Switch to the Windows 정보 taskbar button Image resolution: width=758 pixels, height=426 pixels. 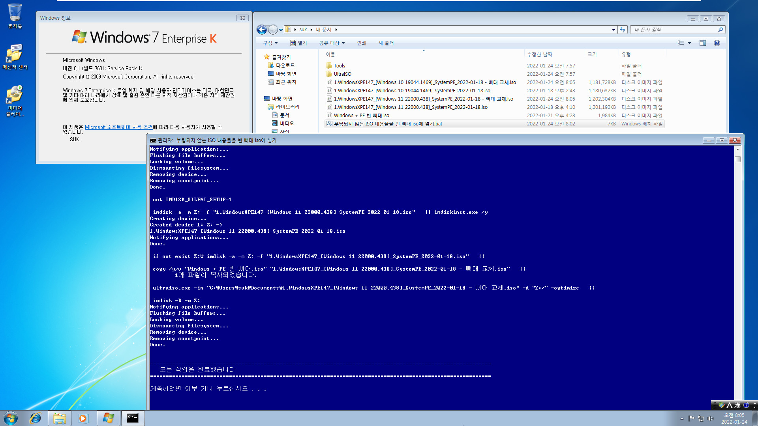tap(108, 418)
